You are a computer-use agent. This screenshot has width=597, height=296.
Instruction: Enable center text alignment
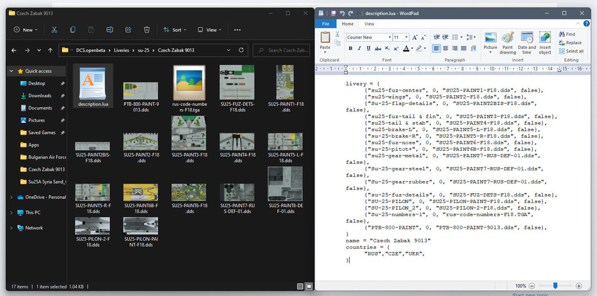pos(446,48)
